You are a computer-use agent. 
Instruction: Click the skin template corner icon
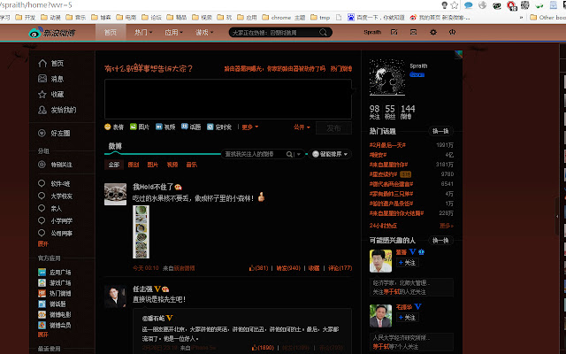(x=458, y=55)
